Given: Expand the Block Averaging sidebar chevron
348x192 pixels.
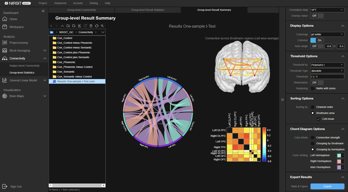Looking at the screenshot, I should [45, 51].
